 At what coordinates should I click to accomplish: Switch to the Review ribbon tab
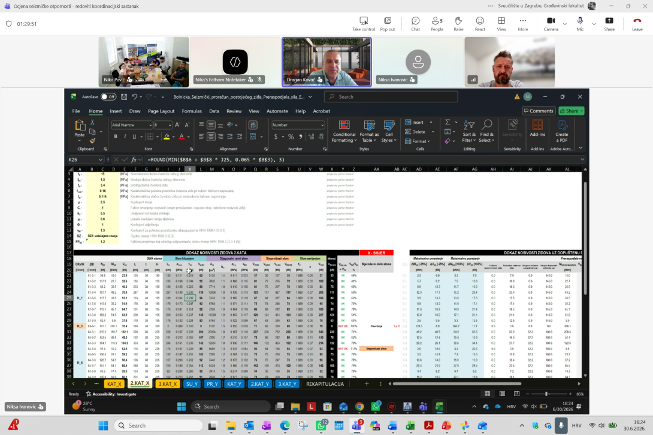[234, 111]
